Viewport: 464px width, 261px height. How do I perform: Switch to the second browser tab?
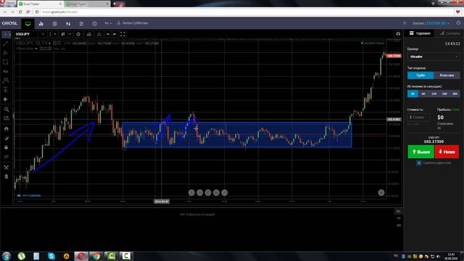(x=88, y=4)
